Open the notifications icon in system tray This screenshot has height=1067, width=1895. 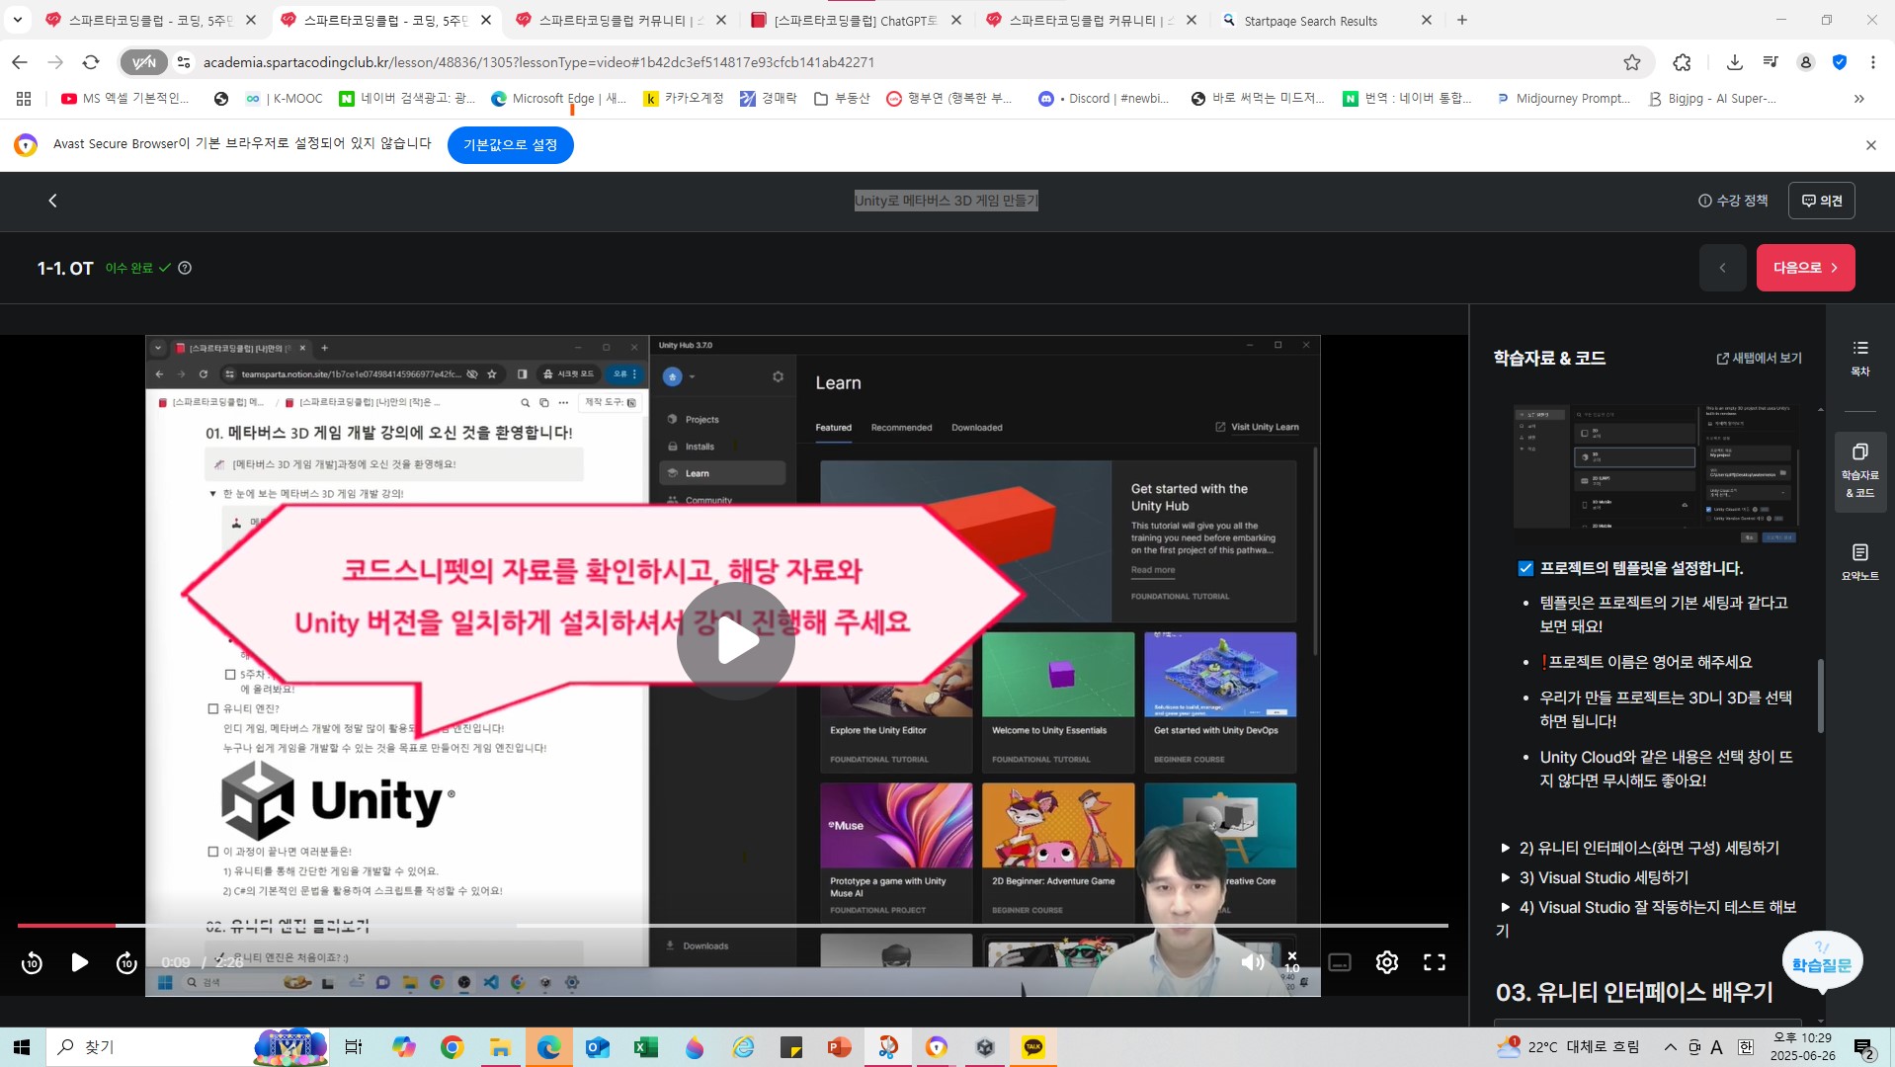[1863, 1047]
